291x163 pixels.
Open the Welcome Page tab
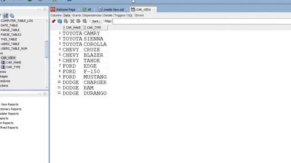coord(65,10)
